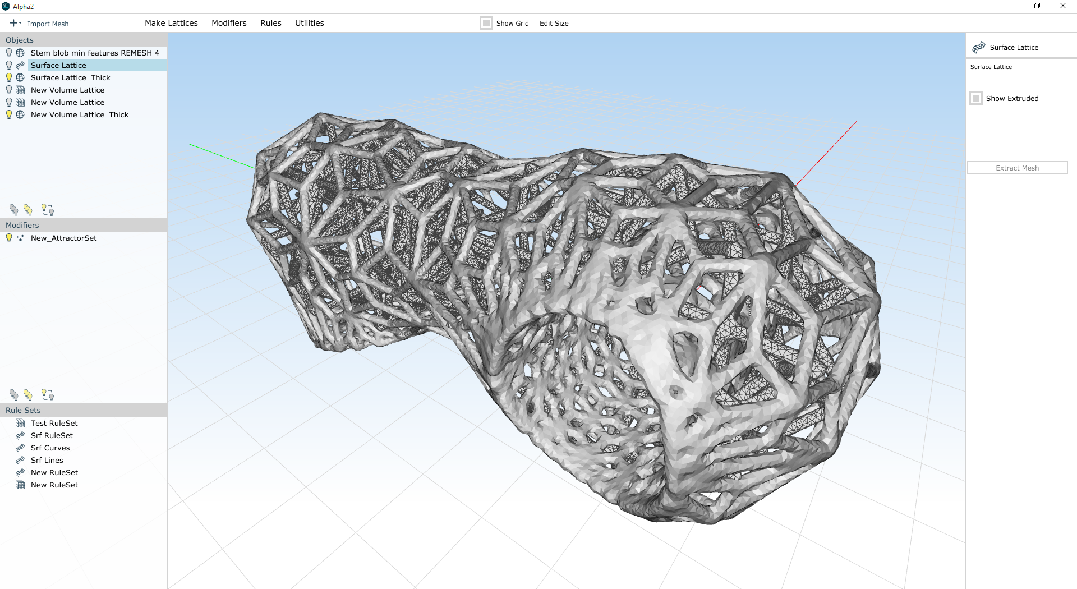Screen dimensions: 1077x589
Task: Toggle bulb of New Volume Lattice above New Volume Lattice_Thick
Action: pyautogui.click(x=9, y=102)
